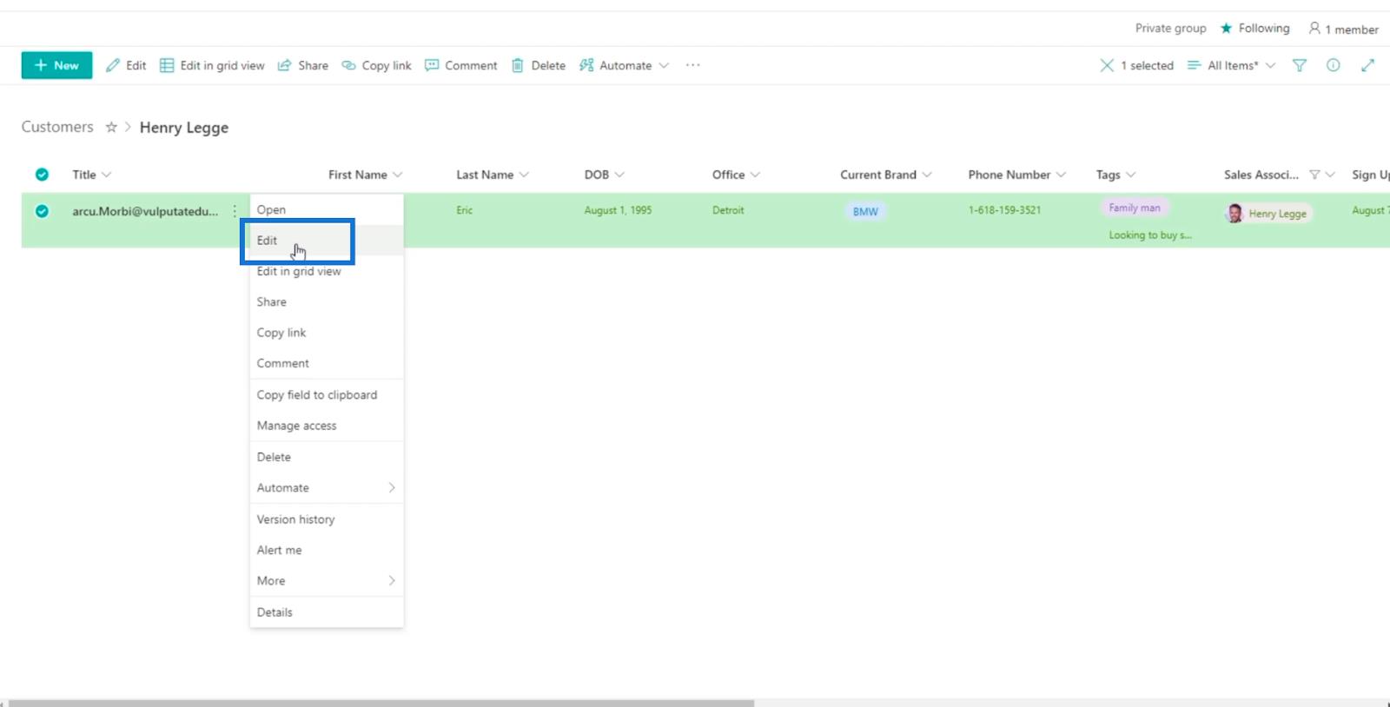
Task: Choose Edit in grid view from context menu
Action: [x=327, y=271]
